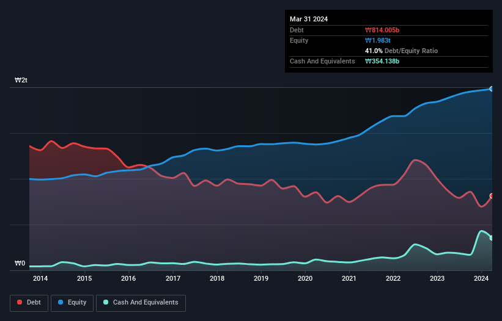This screenshot has width=502, height=321.
Task: Click the ₩0 y-axis label
Action: pos(20,263)
